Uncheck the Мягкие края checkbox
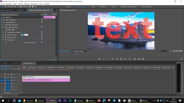The height and width of the screenshot is (103, 184). (x=22, y=42)
